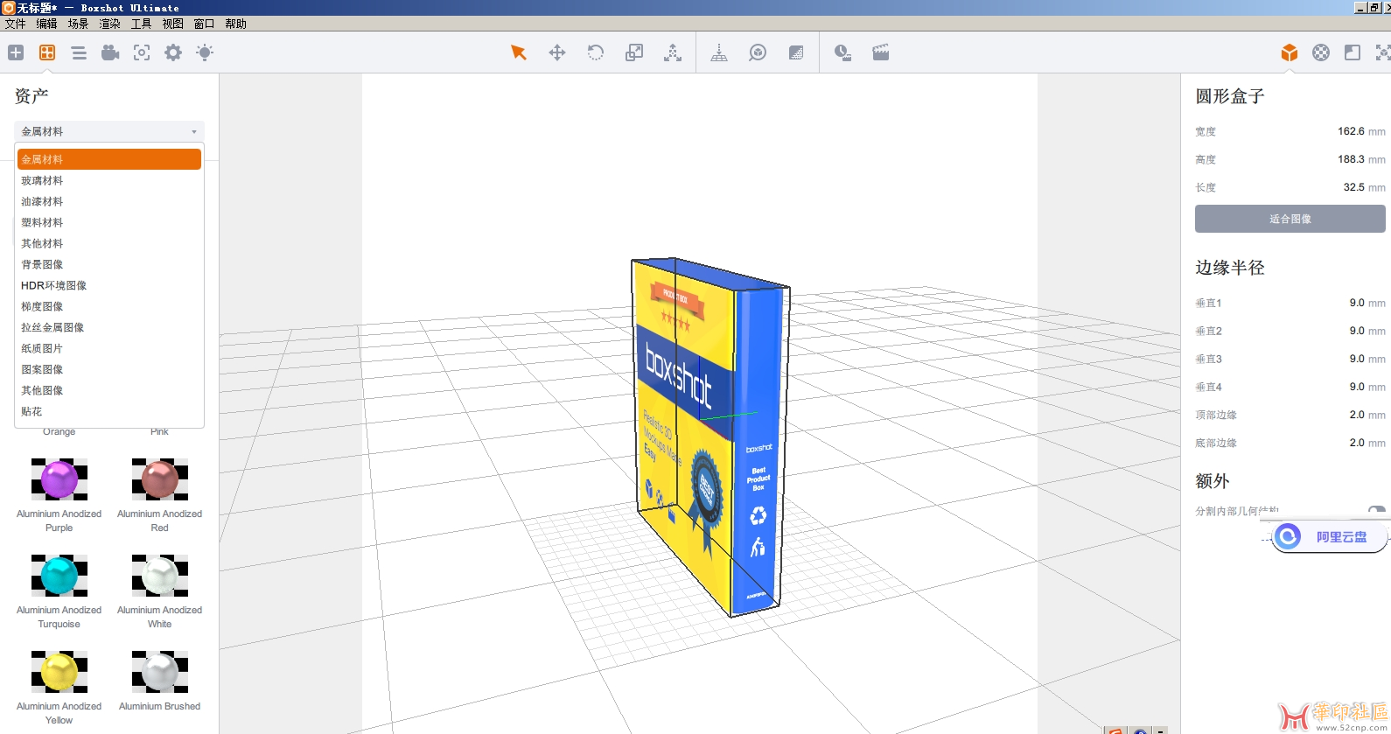Choose 金属材料 in the dropdown list
Image resolution: width=1391 pixels, height=734 pixels.
pos(109,159)
